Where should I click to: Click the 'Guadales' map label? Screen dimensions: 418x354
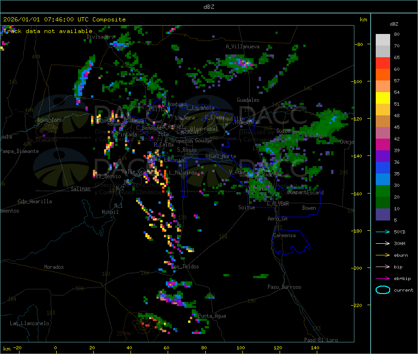[248, 100]
